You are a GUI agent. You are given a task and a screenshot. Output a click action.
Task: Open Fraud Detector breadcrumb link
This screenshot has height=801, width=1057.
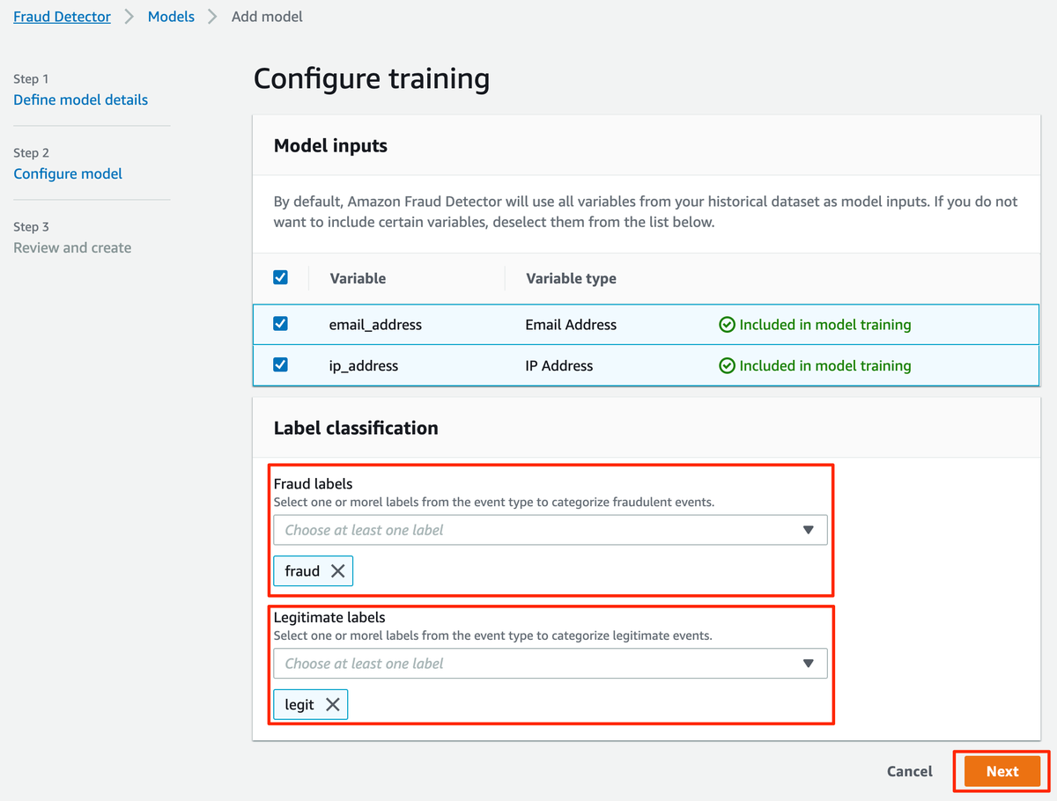(x=62, y=17)
